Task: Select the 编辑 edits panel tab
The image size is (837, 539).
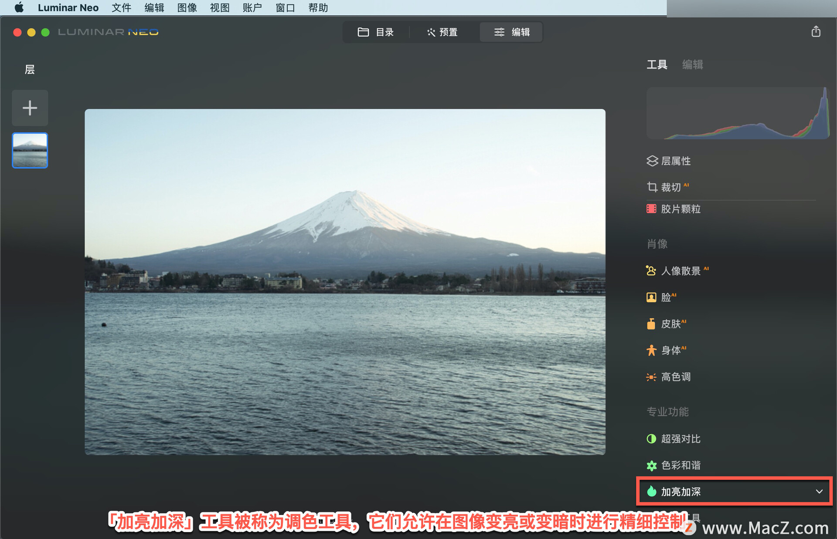Action: pos(692,64)
